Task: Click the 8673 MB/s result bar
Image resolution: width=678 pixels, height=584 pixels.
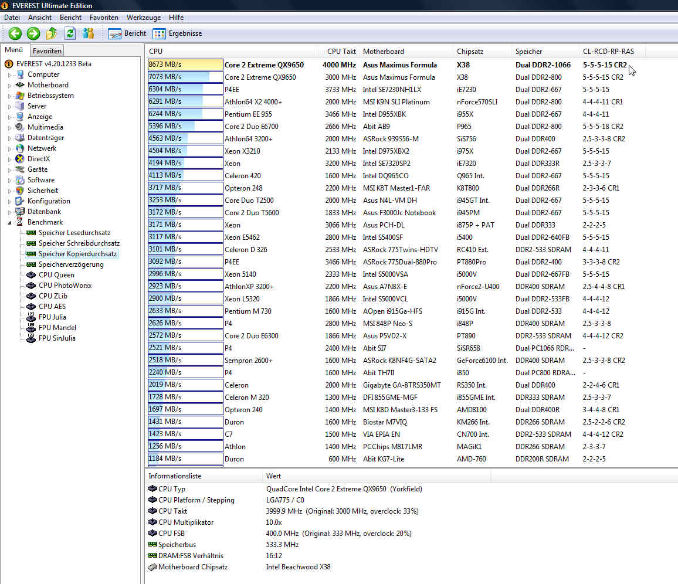Action: click(185, 64)
